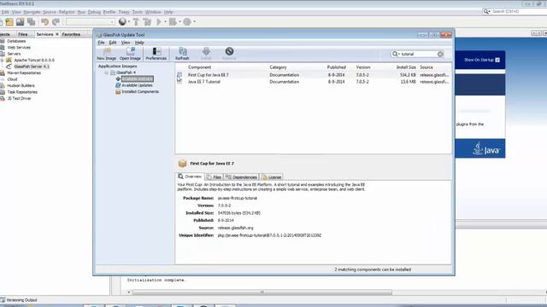Viewport: 547px width, 307px height.
Task: Open Preferences in the Update Tool toolbar
Action: tap(156, 54)
